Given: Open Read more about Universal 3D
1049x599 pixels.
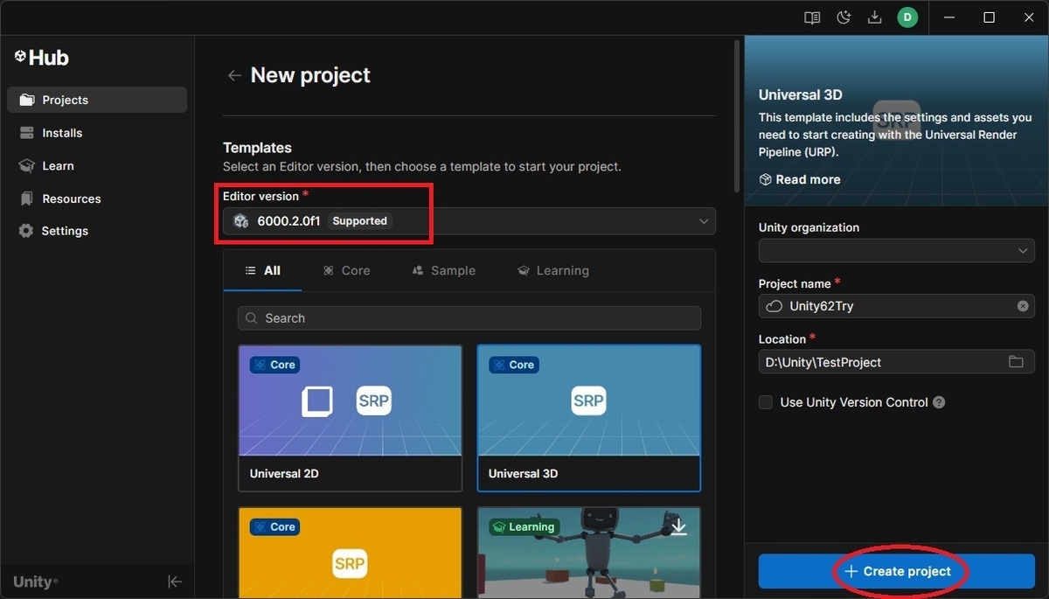Looking at the screenshot, I should tap(799, 179).
